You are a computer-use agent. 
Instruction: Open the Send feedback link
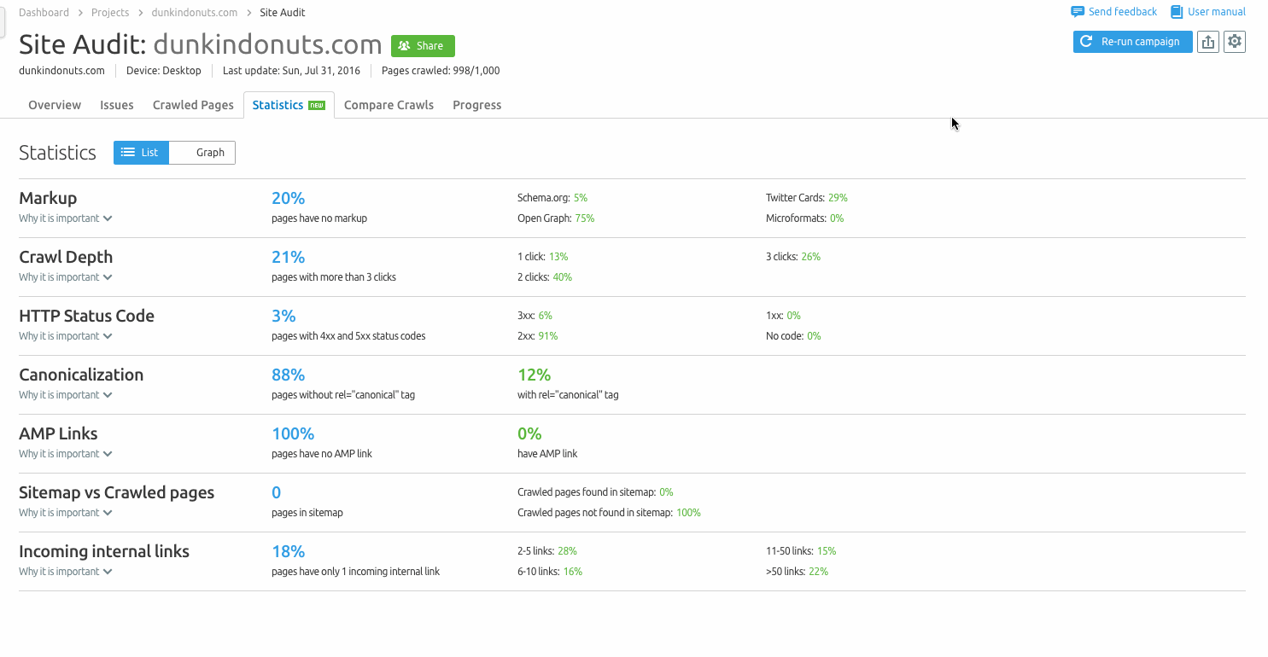click(1114, 12)
